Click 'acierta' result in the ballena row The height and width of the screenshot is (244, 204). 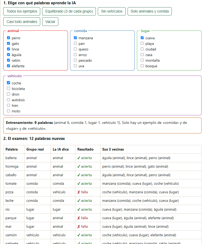[85, 158]
